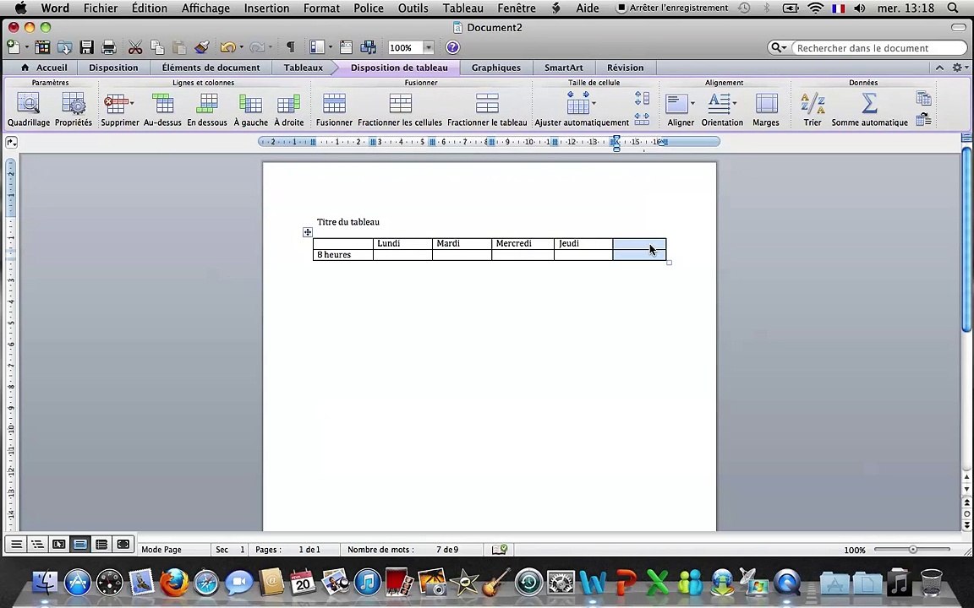Click the 8 heures table cell
Viewport: 974px width, 608px height.
pyautogui.click(x=343, y=254)
